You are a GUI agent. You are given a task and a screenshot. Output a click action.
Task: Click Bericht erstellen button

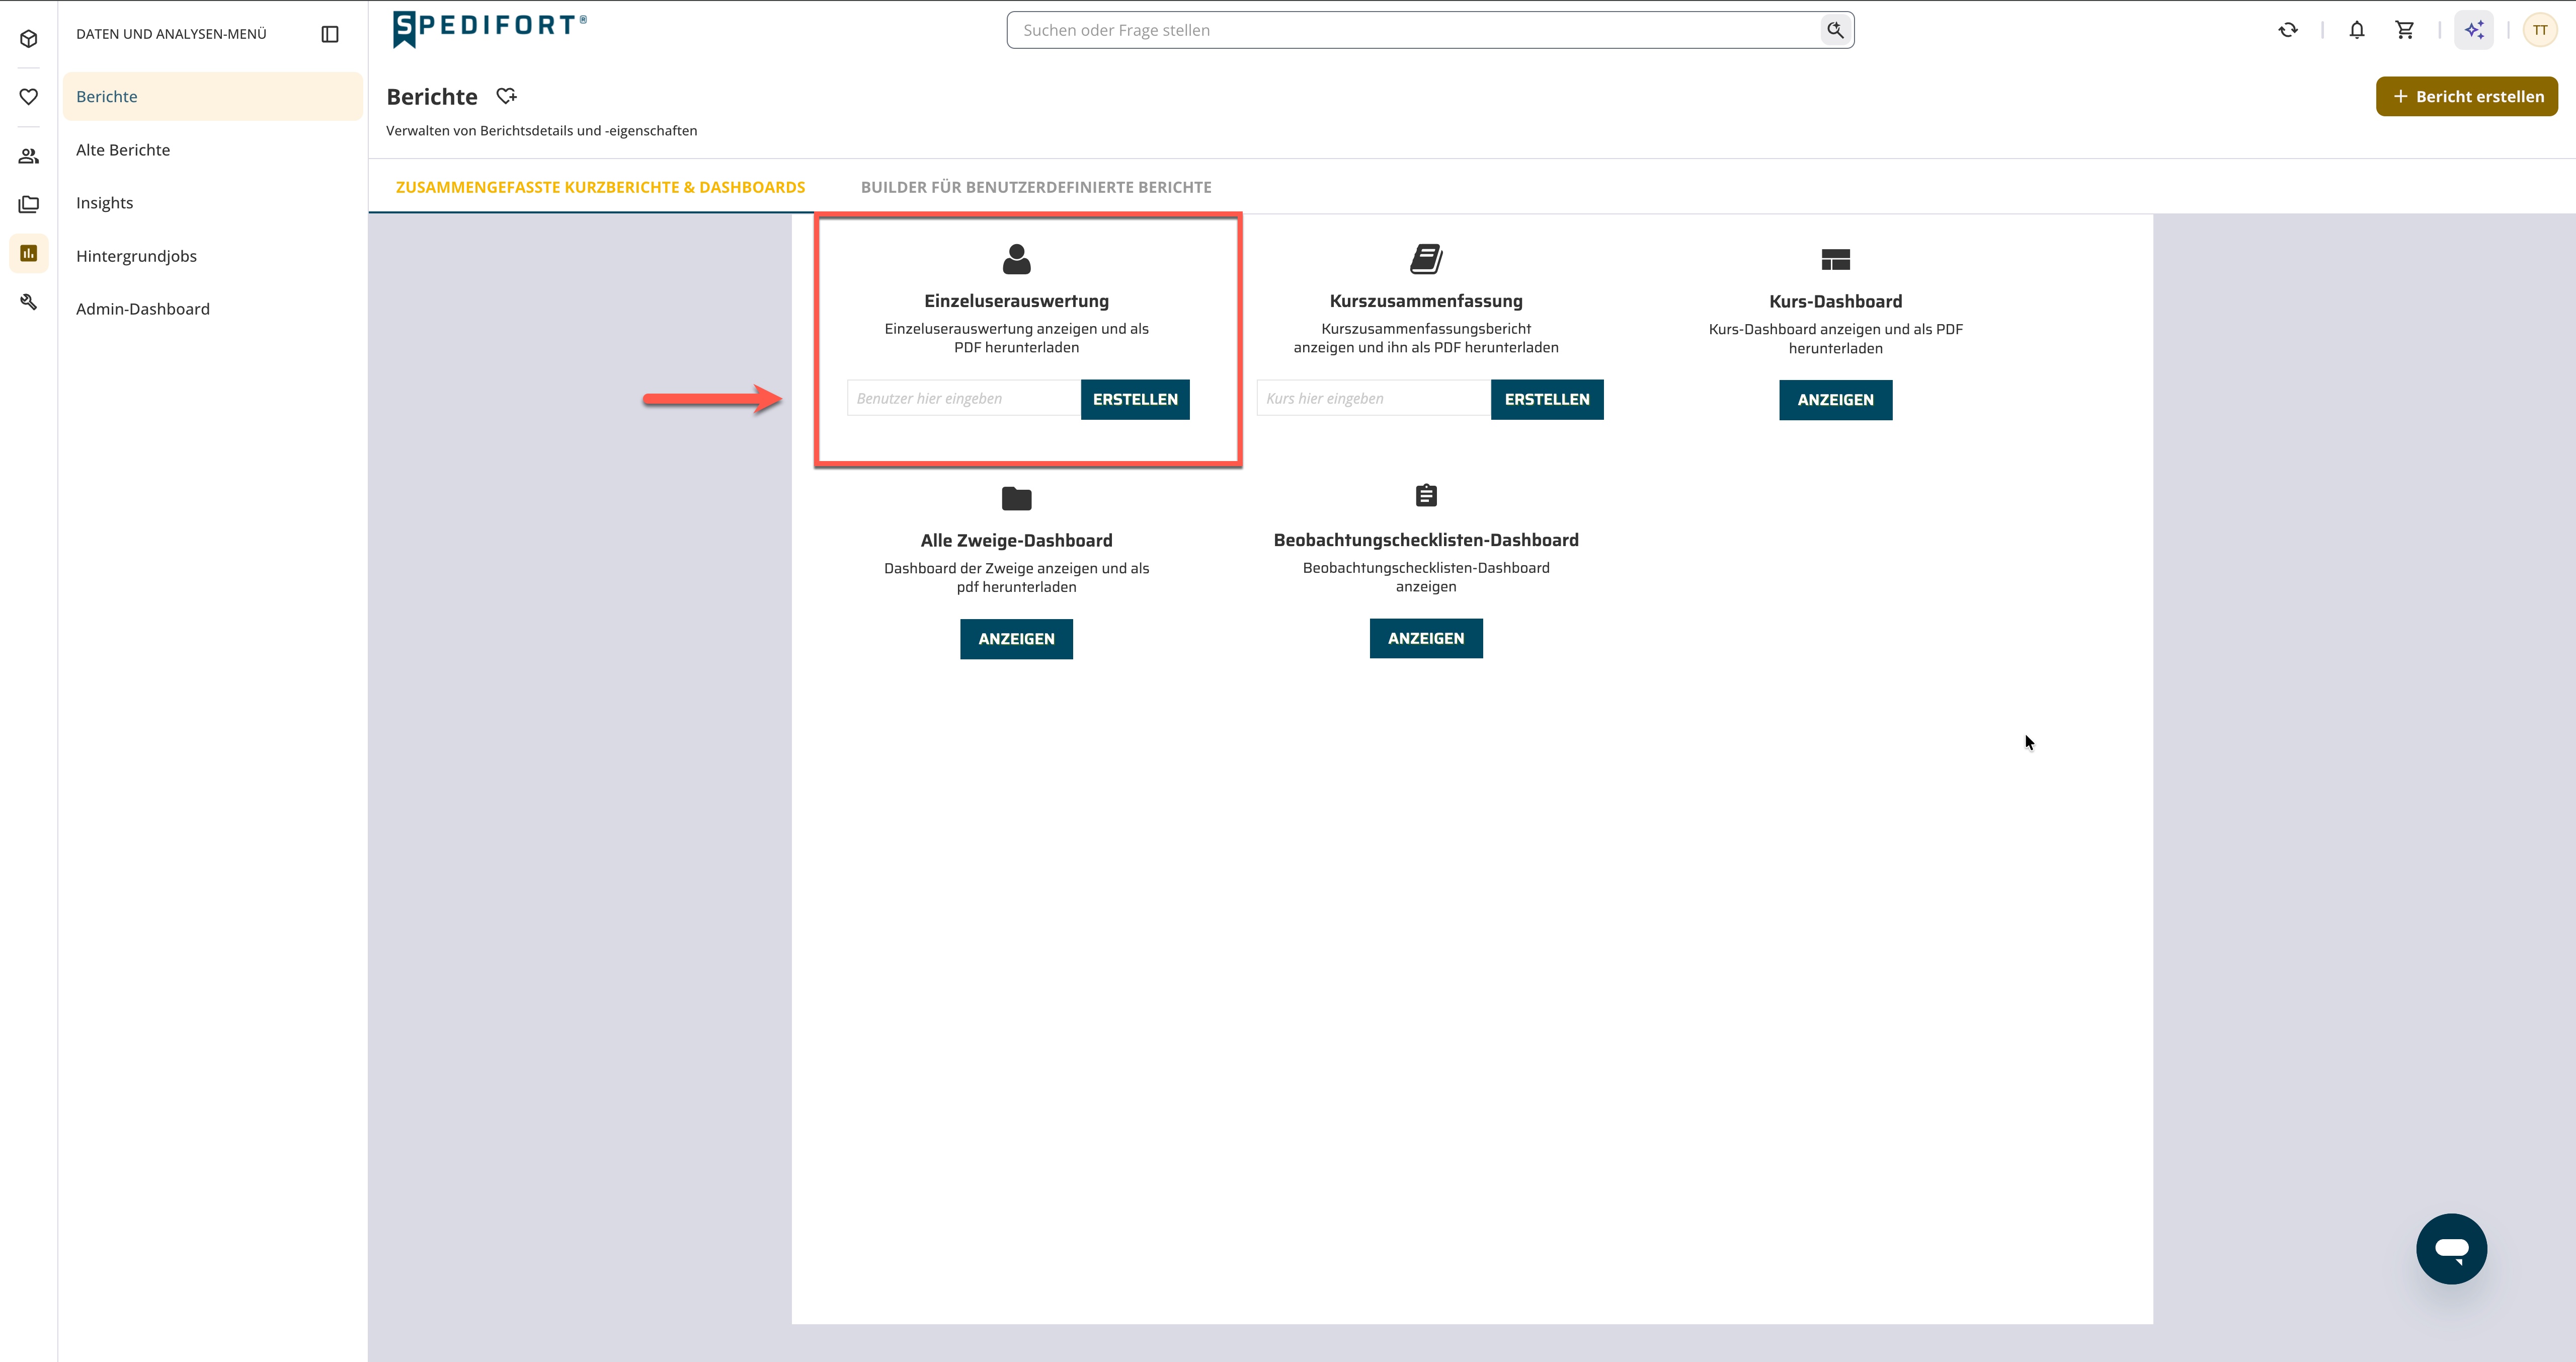click(2466, 97)
